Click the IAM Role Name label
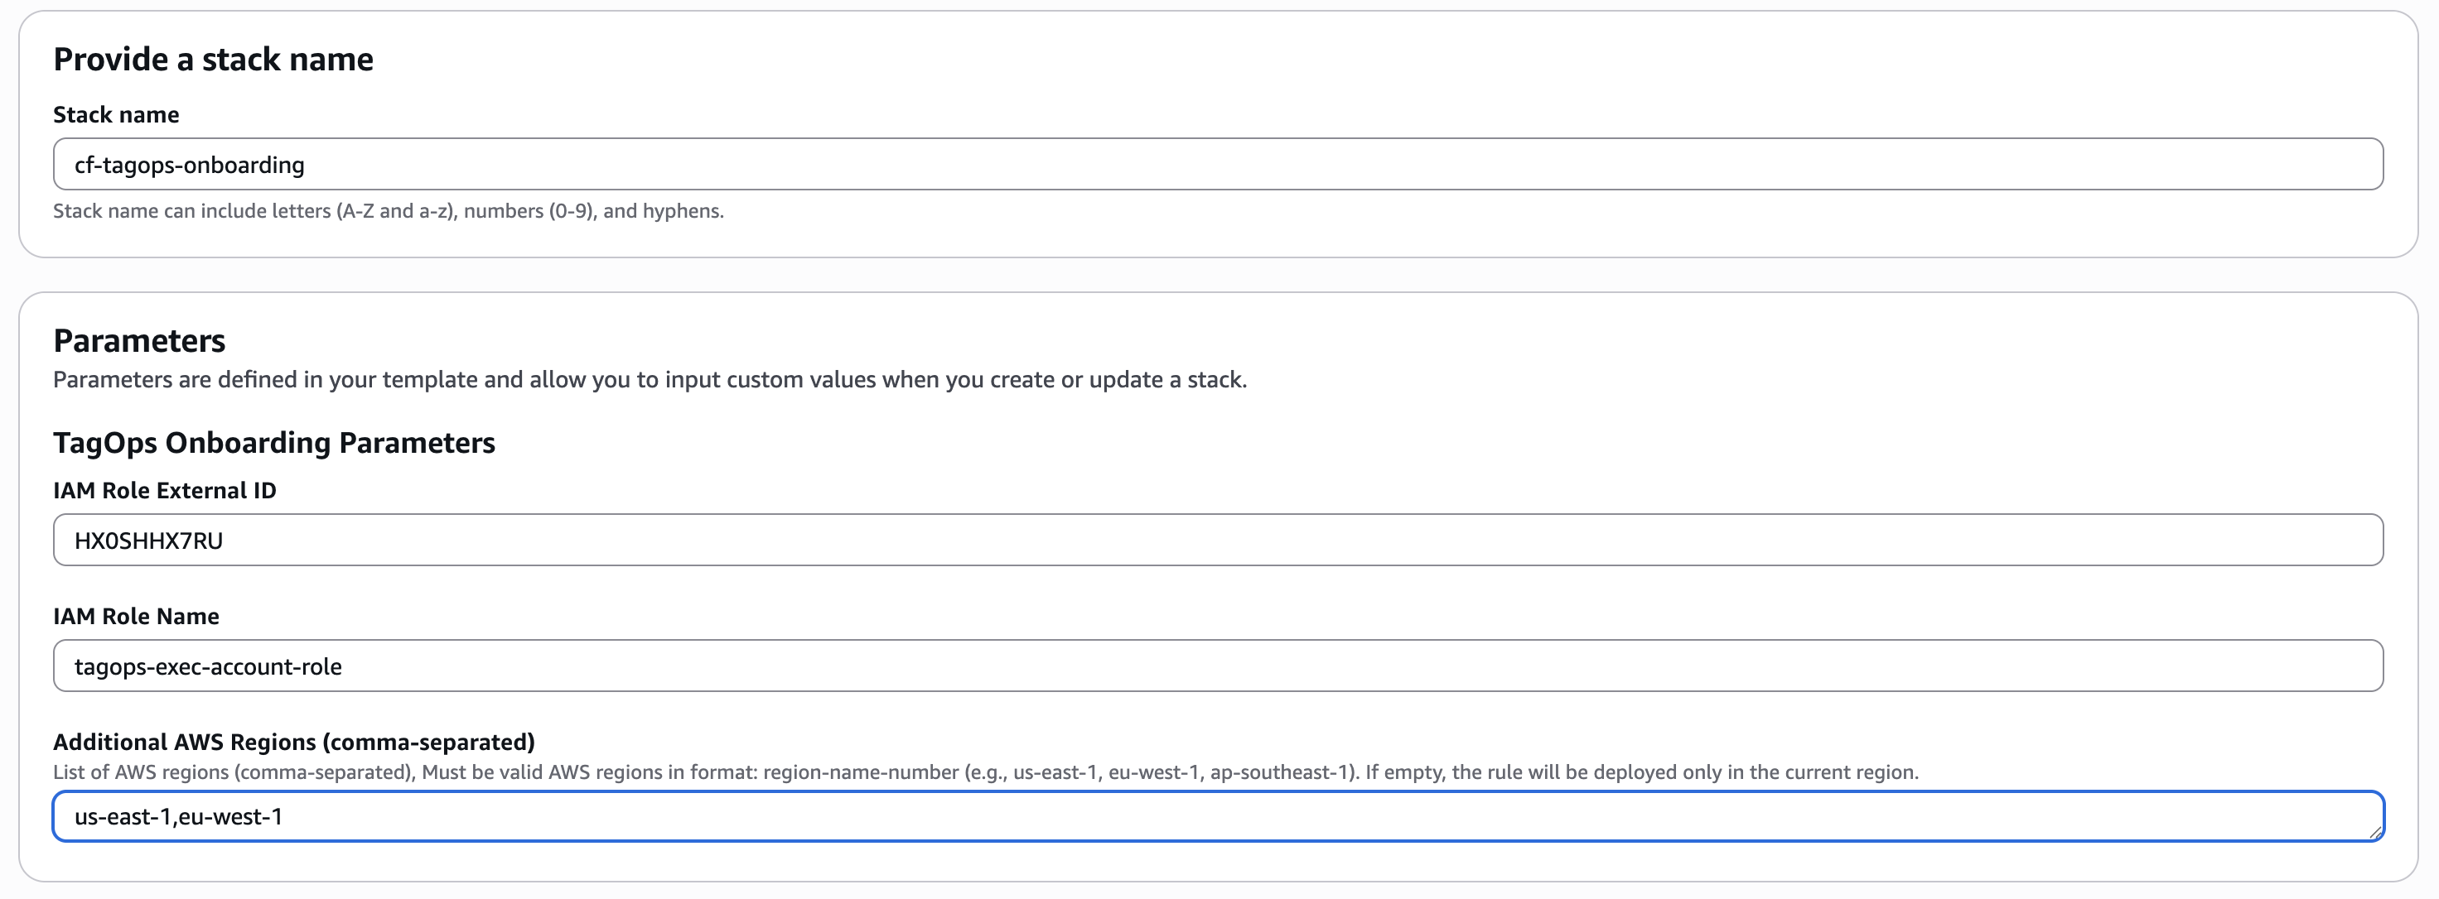The height and width of the screenshot is (899, 2439). (137, 615)
